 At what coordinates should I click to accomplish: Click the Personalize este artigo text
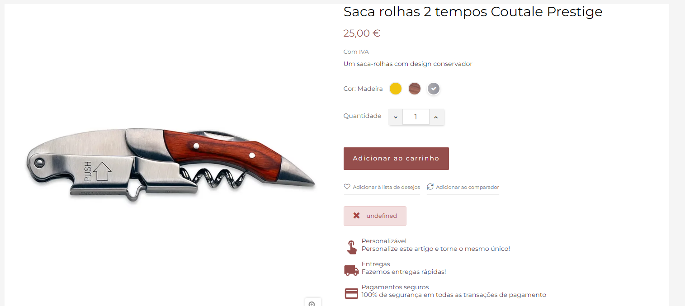(x=436, y=249)
